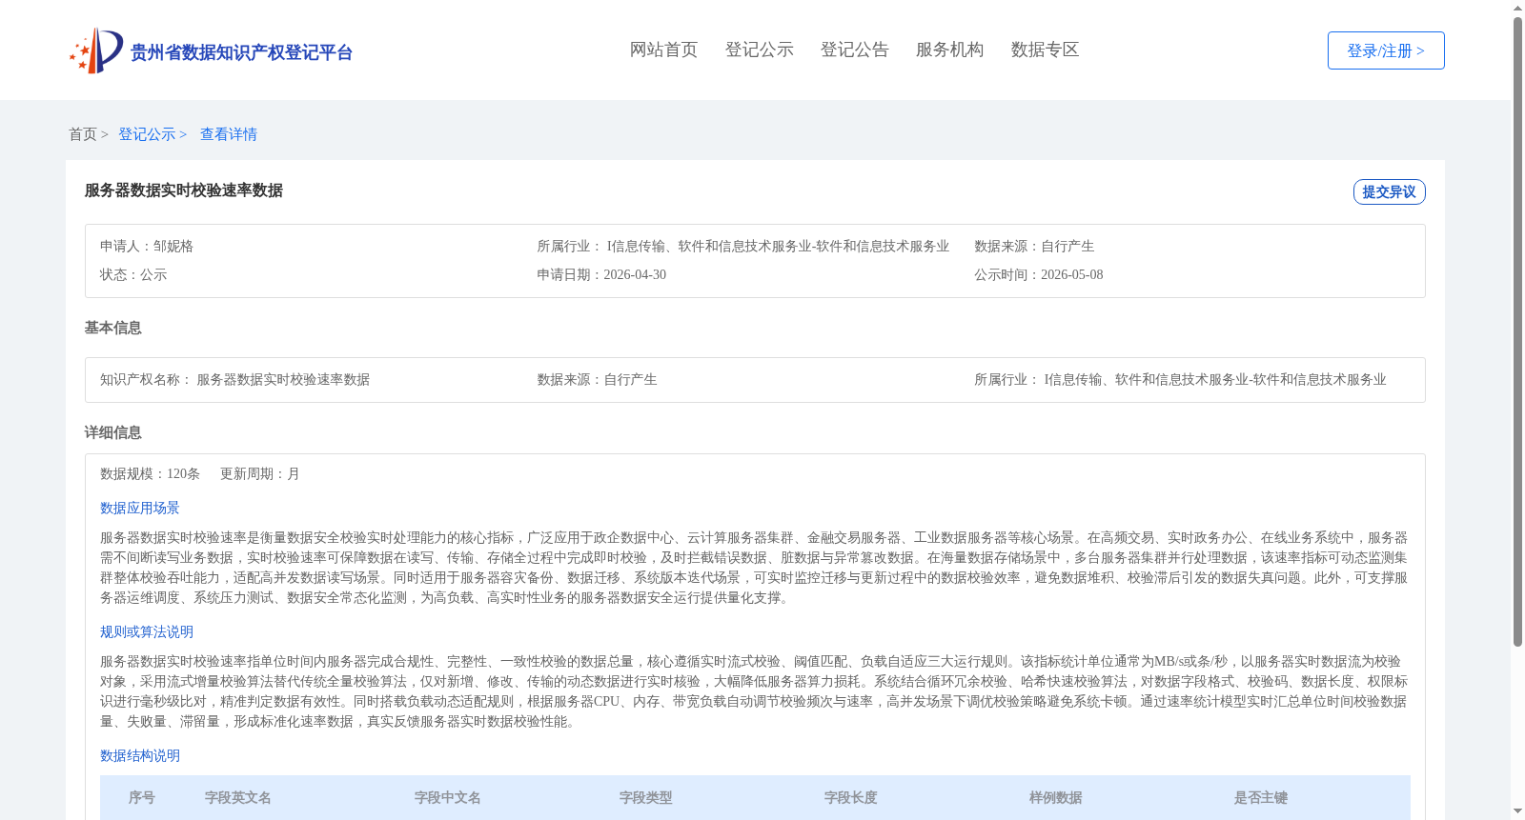1525x820 pixels.
Task: Click the 字段长度 column header
Action: (x=851, y=798)
